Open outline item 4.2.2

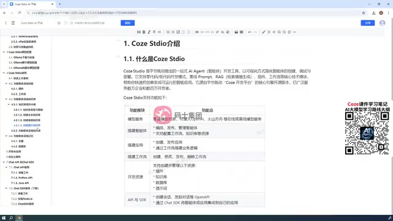coord(18,94)
